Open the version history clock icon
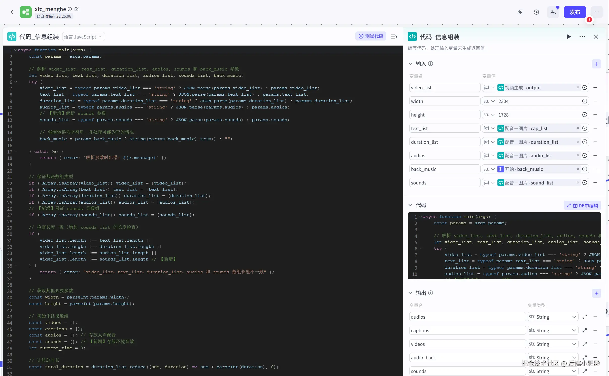Viewport: 609px width, 376px height. click(536, 12)
